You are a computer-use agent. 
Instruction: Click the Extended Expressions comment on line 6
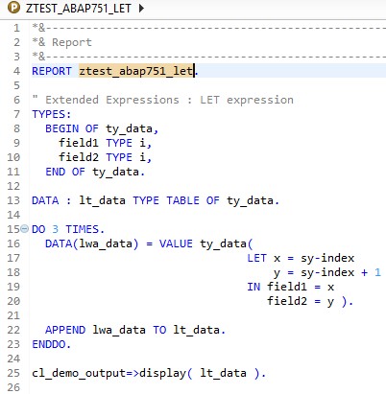[x=162, y=100]
